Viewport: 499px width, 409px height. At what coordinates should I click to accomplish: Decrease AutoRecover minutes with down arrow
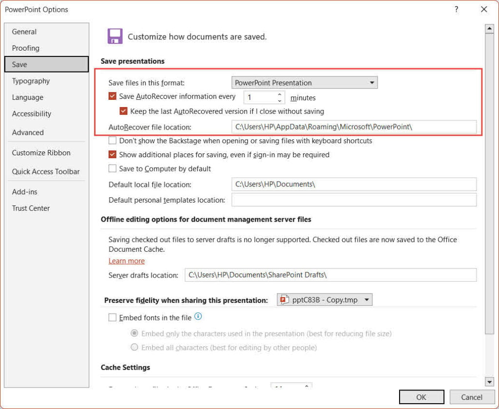[279, 100]
